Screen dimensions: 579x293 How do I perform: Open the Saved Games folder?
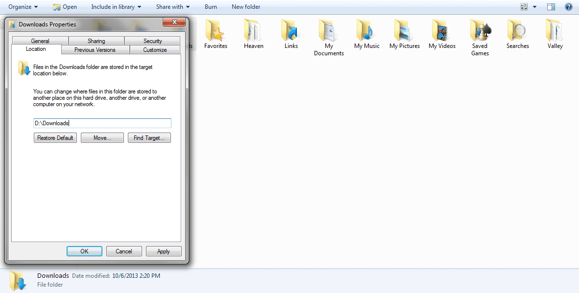[480, 31]
